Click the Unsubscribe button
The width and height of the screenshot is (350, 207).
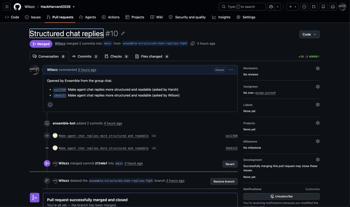(x=281, y=196)
